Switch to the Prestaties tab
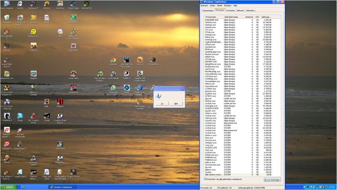 pos(231,10)
